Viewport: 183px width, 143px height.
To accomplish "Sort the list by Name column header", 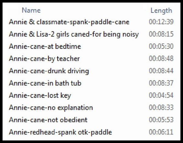I will click(x=31, y=10).
